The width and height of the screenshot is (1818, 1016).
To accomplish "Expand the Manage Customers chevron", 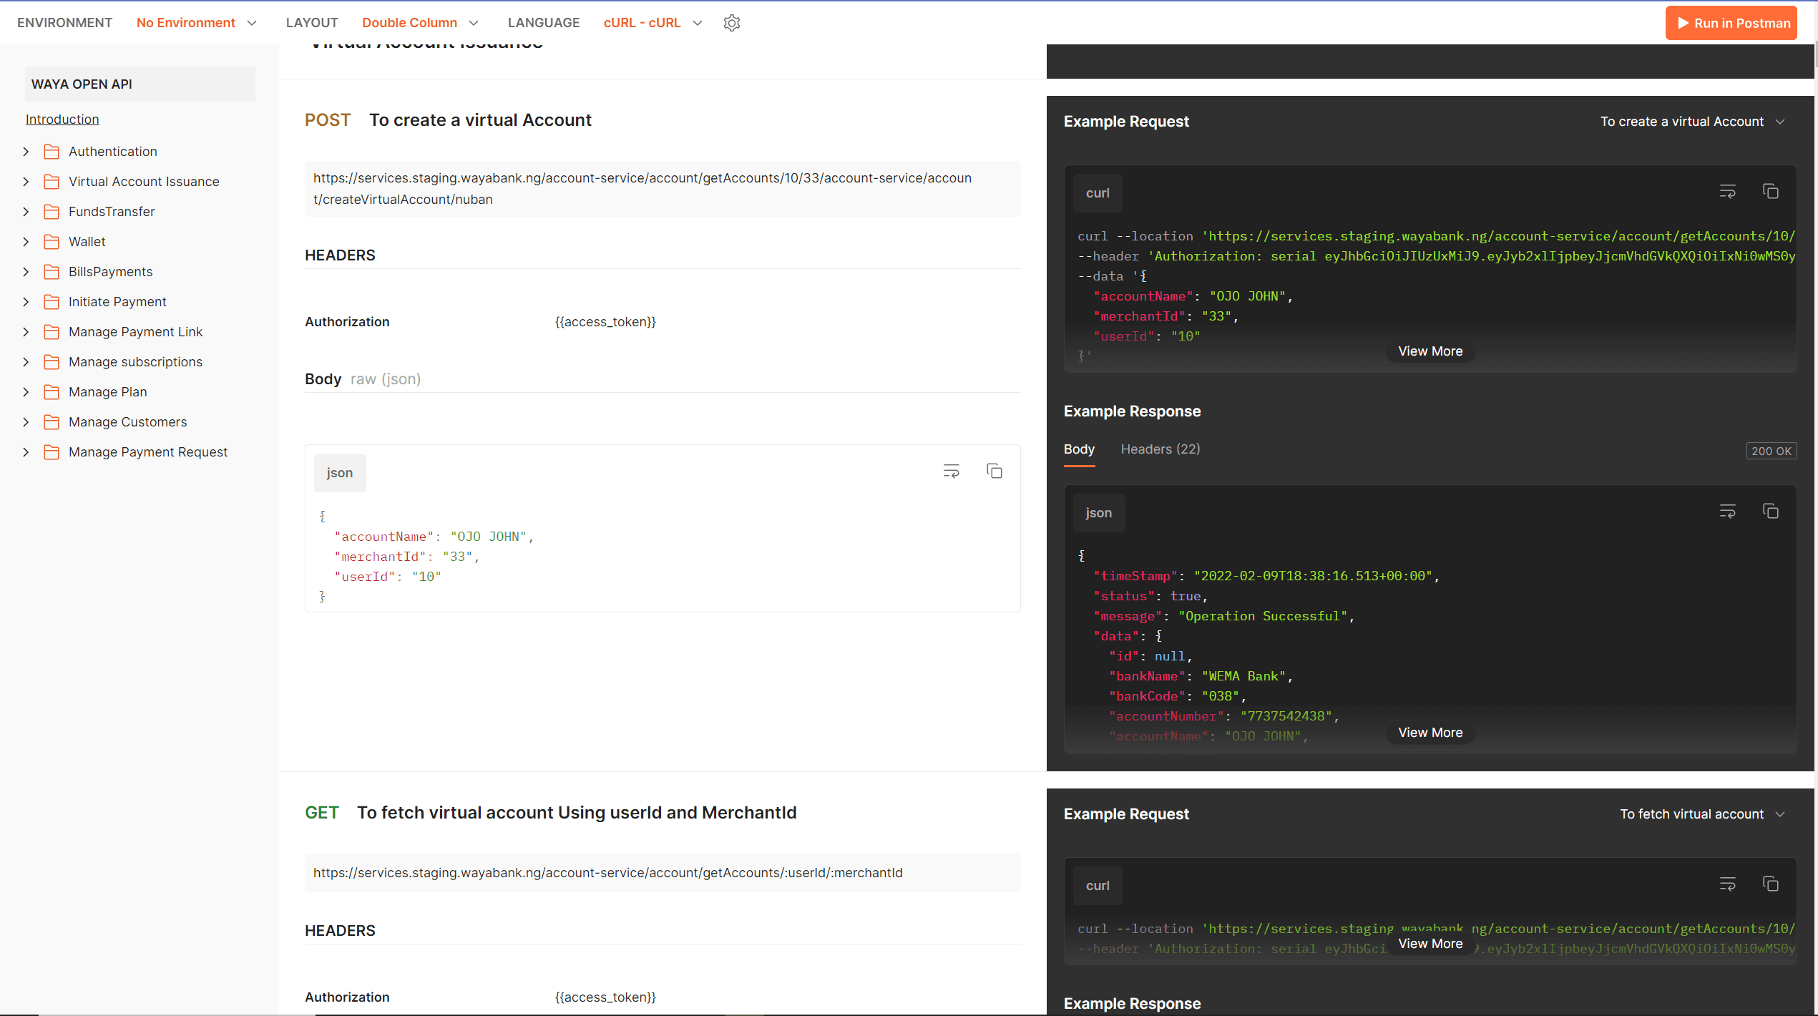I will click(26, 422).
